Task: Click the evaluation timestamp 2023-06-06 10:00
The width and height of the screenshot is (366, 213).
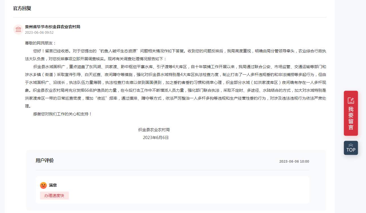Action: (294, 162)
